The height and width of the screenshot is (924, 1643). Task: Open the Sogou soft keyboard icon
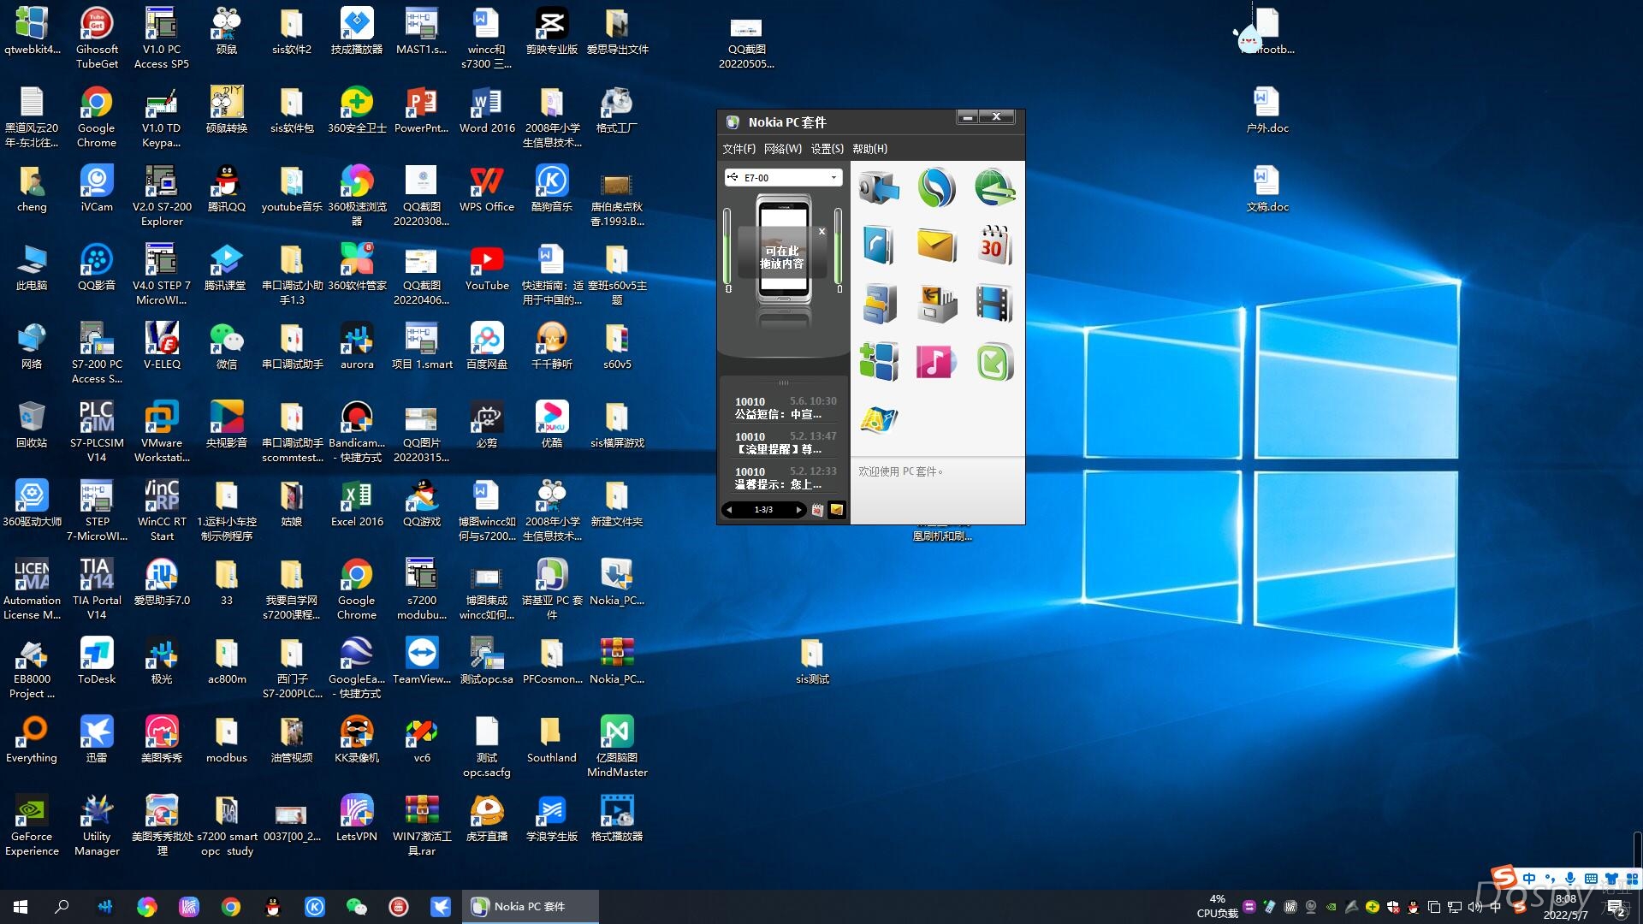1591,879
